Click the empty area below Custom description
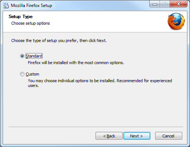The height and width of the screenshot is (147, 190). (95, 107)
